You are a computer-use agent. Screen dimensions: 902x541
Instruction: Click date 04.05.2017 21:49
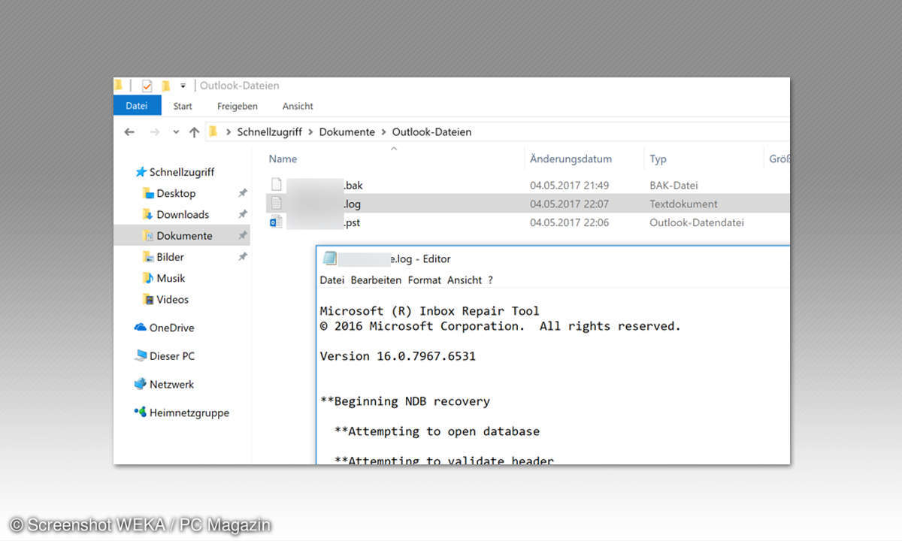click(569, 185)
